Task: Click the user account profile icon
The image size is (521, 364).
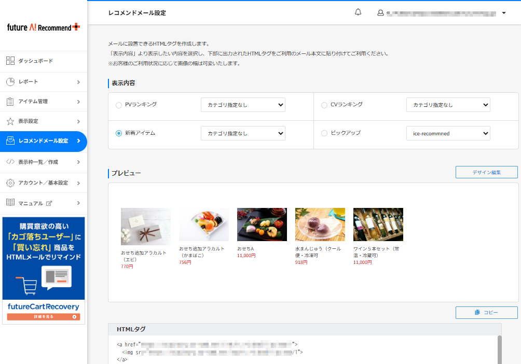Action: click(380, 12)
